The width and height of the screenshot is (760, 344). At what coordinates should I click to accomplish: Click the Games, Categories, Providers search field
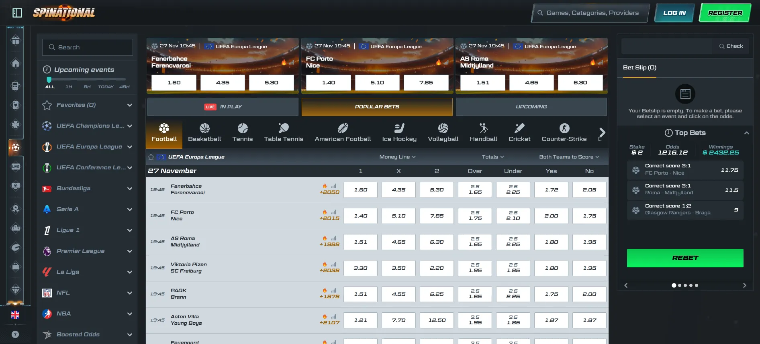[590, 13]
